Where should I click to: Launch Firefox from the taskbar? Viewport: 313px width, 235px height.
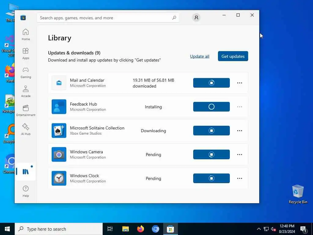coord(141,229)
